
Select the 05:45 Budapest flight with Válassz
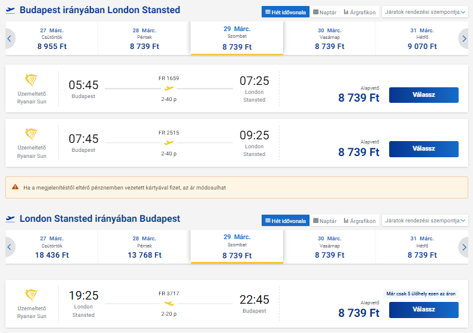pos(423,95)
